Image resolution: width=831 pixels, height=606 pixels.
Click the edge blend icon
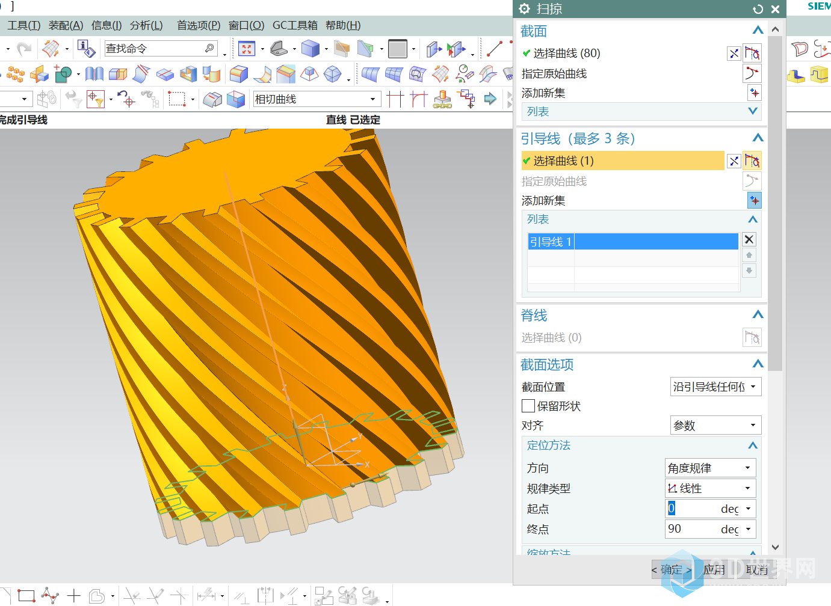[239, 74]
